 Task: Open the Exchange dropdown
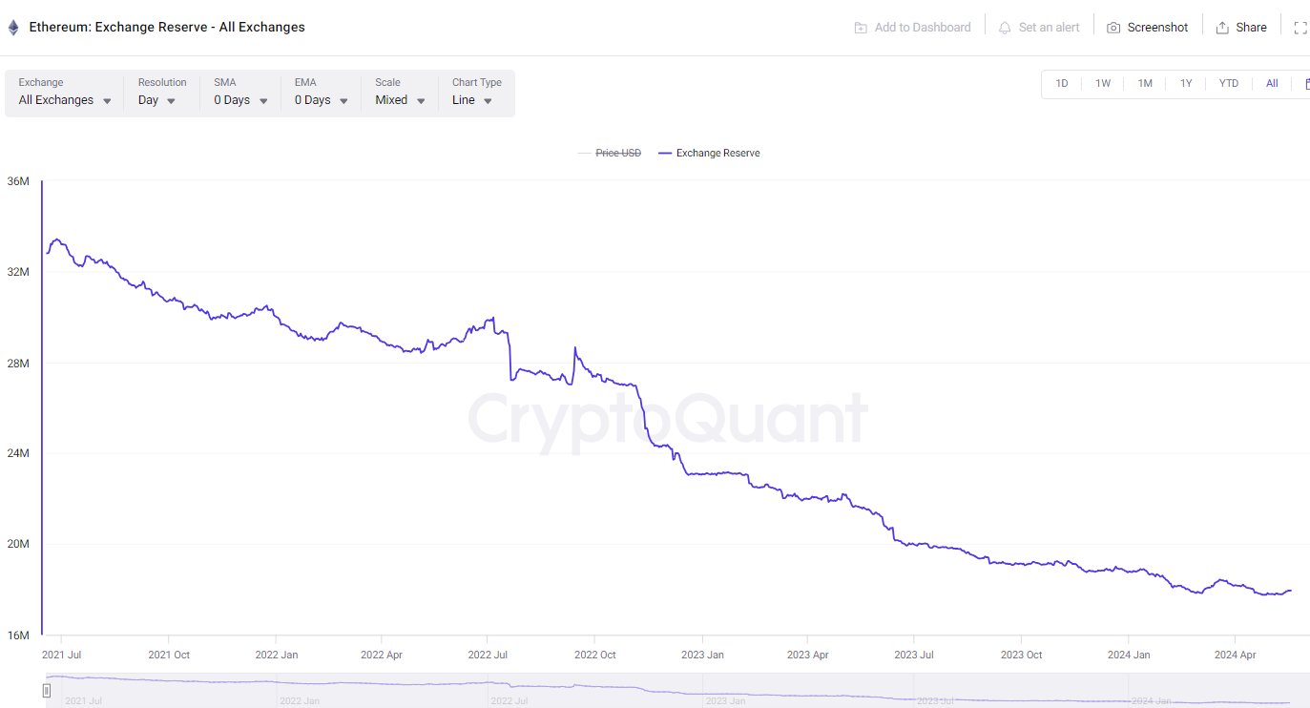(x=65, y=100)
